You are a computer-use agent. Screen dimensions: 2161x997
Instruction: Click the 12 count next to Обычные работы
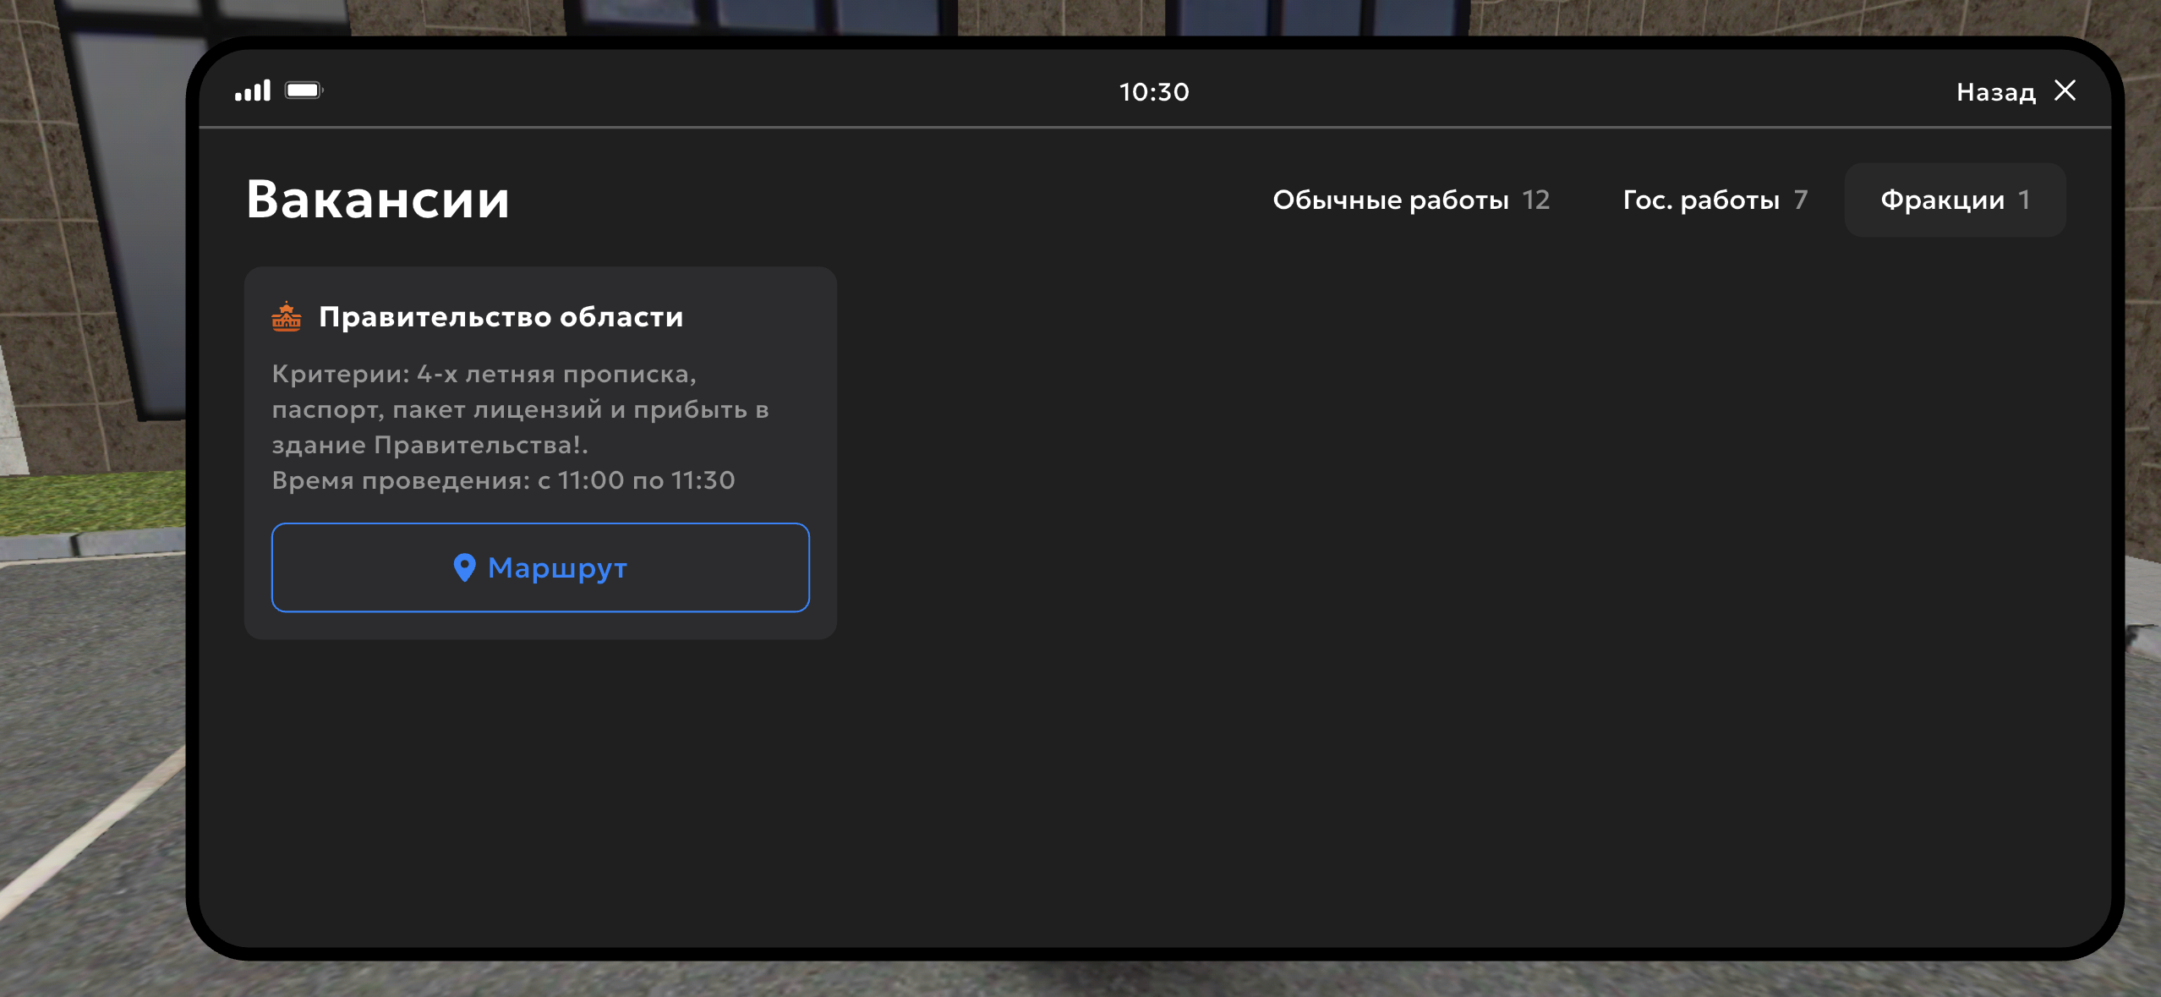point(1535,200)
